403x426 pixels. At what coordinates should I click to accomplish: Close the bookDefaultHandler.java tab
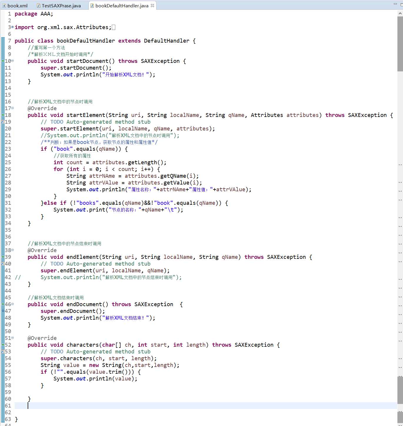152,5
